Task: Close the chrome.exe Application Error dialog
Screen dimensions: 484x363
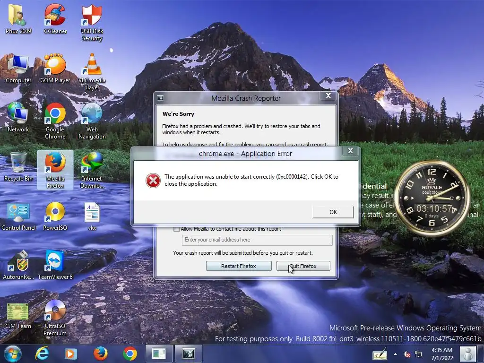Action: (x=350, y=151)
